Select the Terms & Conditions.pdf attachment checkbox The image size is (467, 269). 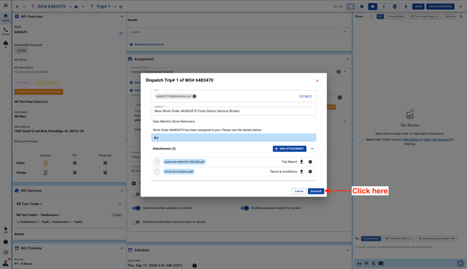pos(157,171)
